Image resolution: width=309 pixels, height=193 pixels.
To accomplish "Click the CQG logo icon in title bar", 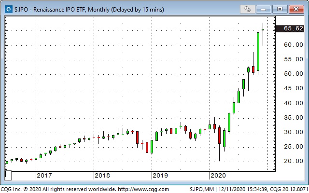I will pyautogui.click(x=9, y=9).
